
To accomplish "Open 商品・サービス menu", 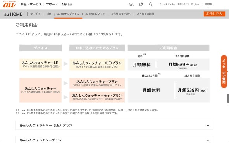I will 31,4.
